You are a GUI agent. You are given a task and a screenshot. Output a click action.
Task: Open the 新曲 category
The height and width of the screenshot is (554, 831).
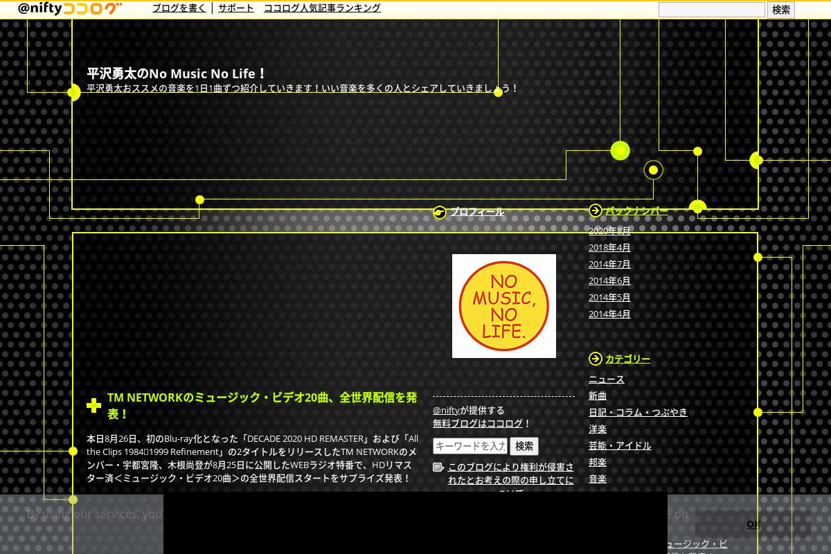(598, 395)
